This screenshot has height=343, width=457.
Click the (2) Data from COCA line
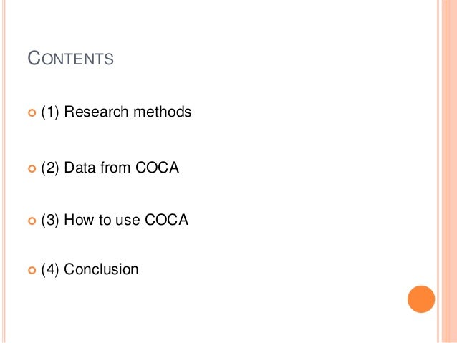click(109, 168)
